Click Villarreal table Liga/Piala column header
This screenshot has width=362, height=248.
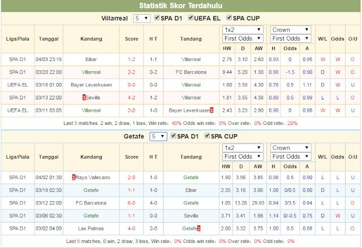click(x=18, y=39)
